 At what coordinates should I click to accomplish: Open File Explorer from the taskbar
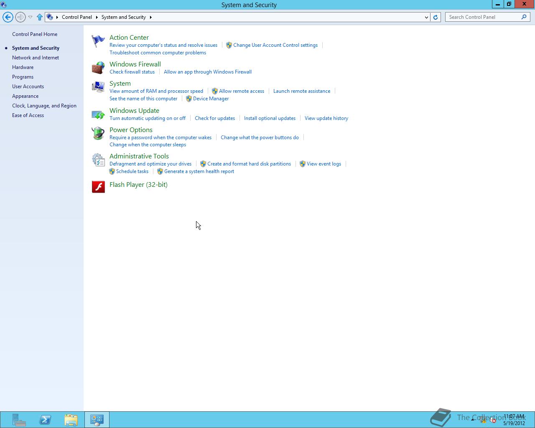[71, 420]
